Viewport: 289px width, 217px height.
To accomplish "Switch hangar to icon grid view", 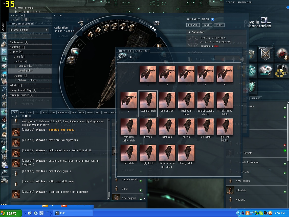I will coord(131,57).
